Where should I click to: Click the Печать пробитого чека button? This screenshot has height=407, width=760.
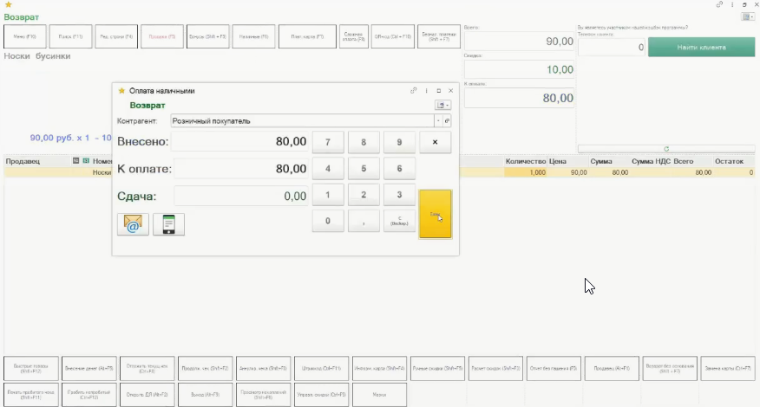coord(31,394)
